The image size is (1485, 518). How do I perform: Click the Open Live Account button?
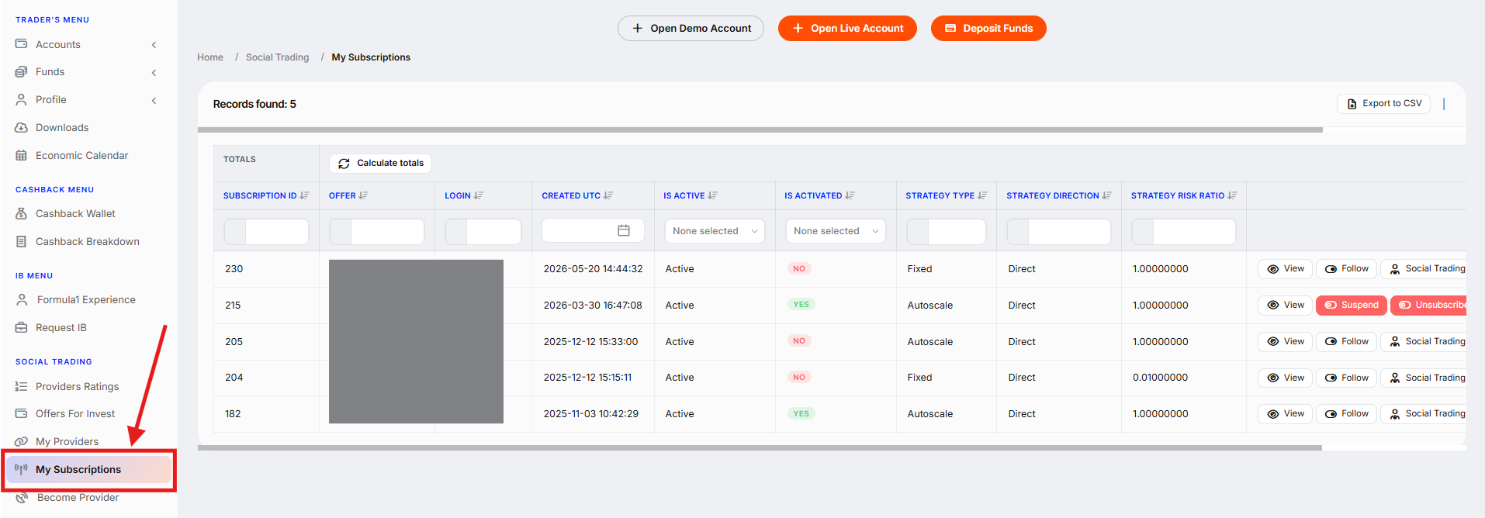[x=847, y=29]
